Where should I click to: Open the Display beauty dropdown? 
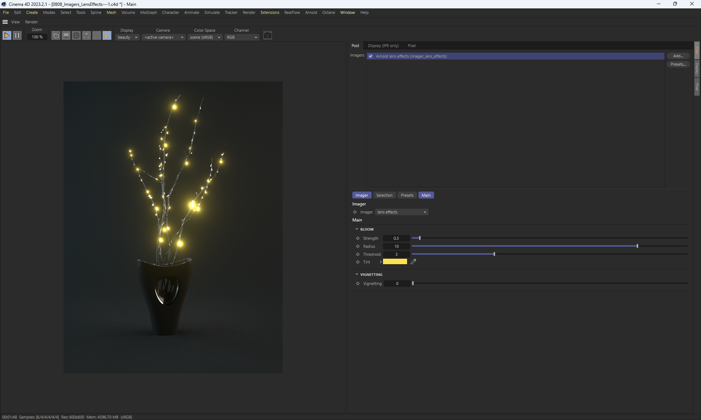coord(127,37)
